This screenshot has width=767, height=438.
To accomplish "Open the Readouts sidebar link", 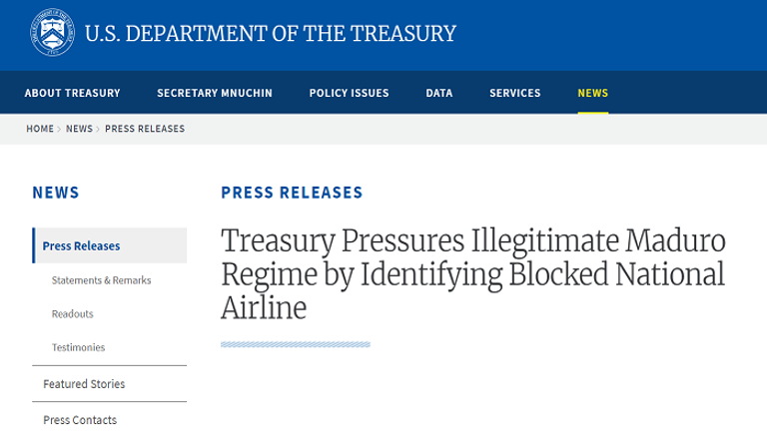I will (72, 313).
